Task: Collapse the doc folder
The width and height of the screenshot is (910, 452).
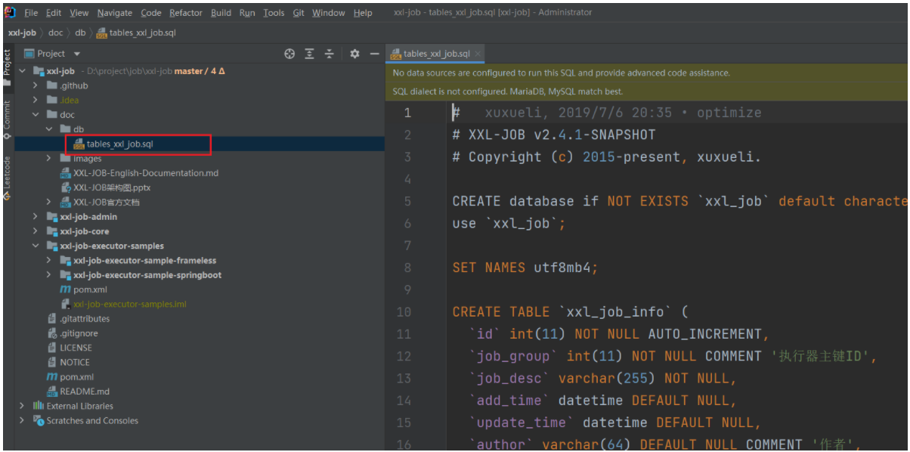Action: [35, 115]
